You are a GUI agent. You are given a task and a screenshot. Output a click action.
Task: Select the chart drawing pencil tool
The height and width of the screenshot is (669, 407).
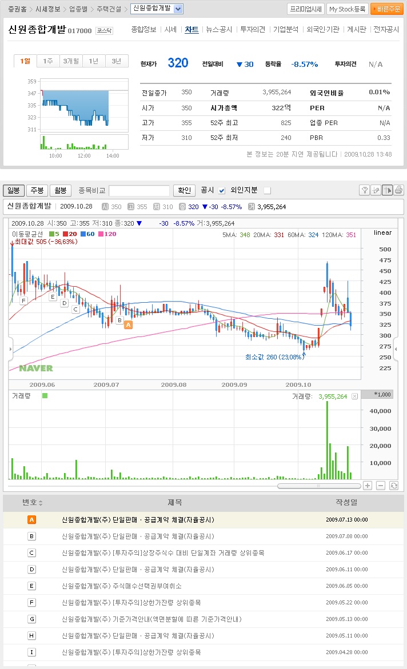tap(376, 190)
